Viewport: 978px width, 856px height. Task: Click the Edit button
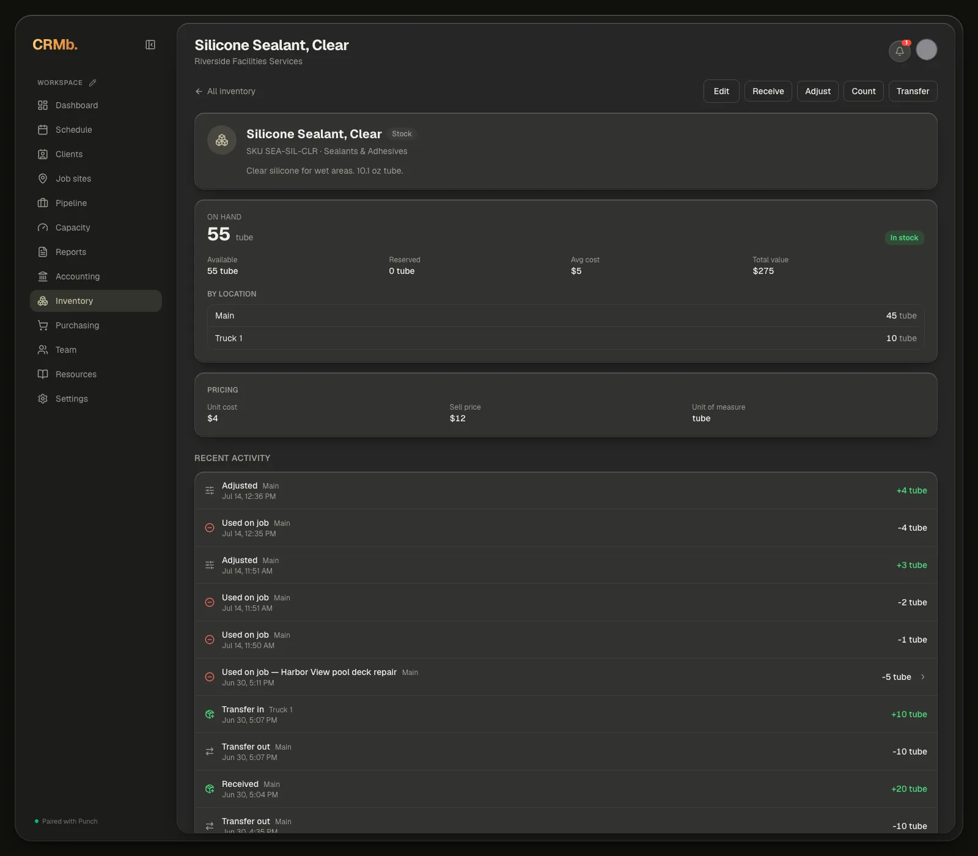tap(721, 91)
